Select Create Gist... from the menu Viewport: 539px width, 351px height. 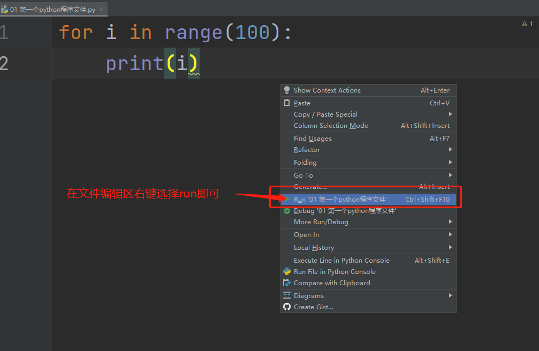(x=368, y=307)
